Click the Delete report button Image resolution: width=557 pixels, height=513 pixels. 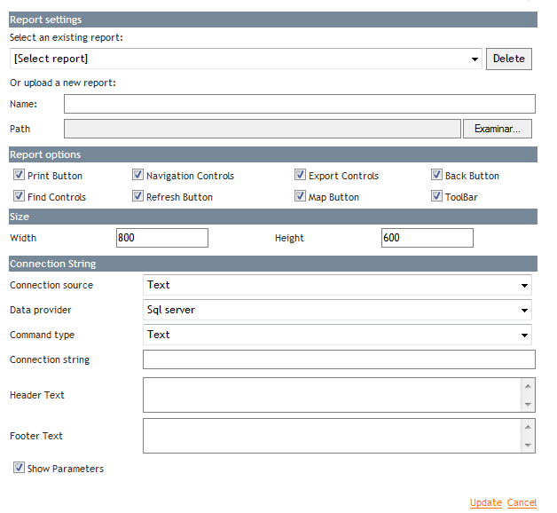[x=509, y=59]
